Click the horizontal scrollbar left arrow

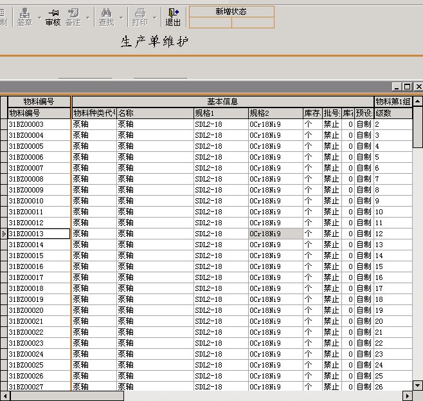coord(5,396)
